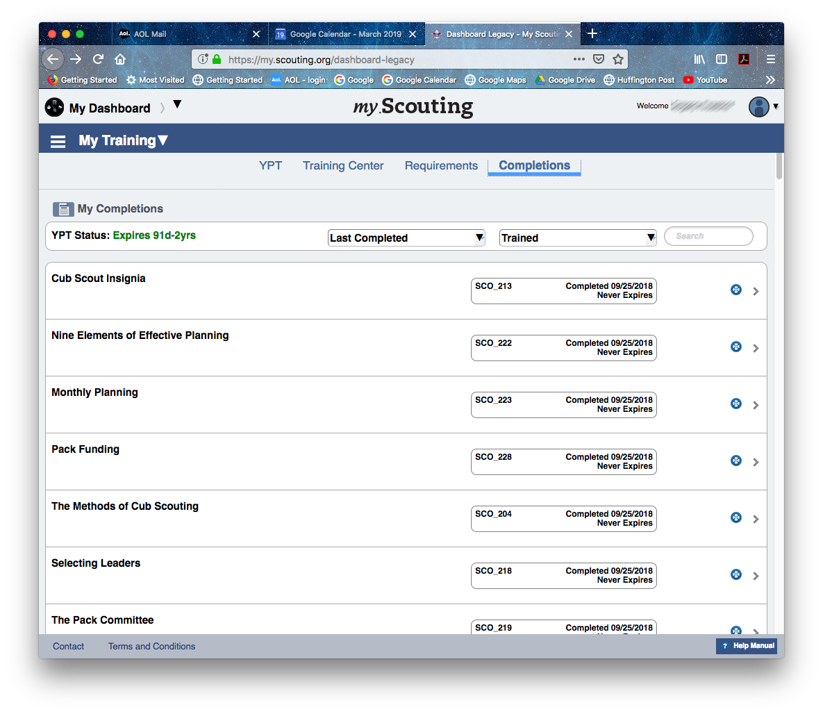Image resolution: width=823 pixels, height=714 pixels.
Task: Print the Monthly Planning certificate
Action: point(736,404)
